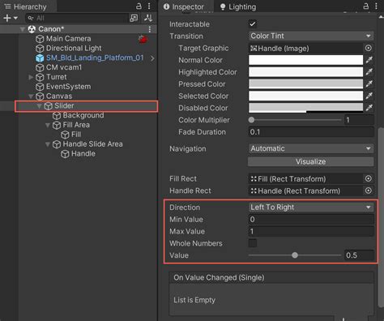Click the Unity scene icon beside Canon
This screenshot has height=321, width=384.
pos(32,29)
